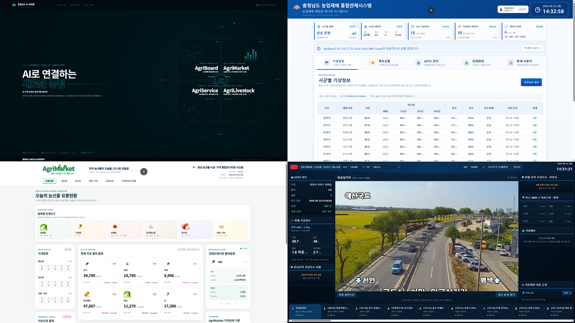Click the 자세히 보기 button
The height and width of the screenshot is (323, 575).
[532, 48]
